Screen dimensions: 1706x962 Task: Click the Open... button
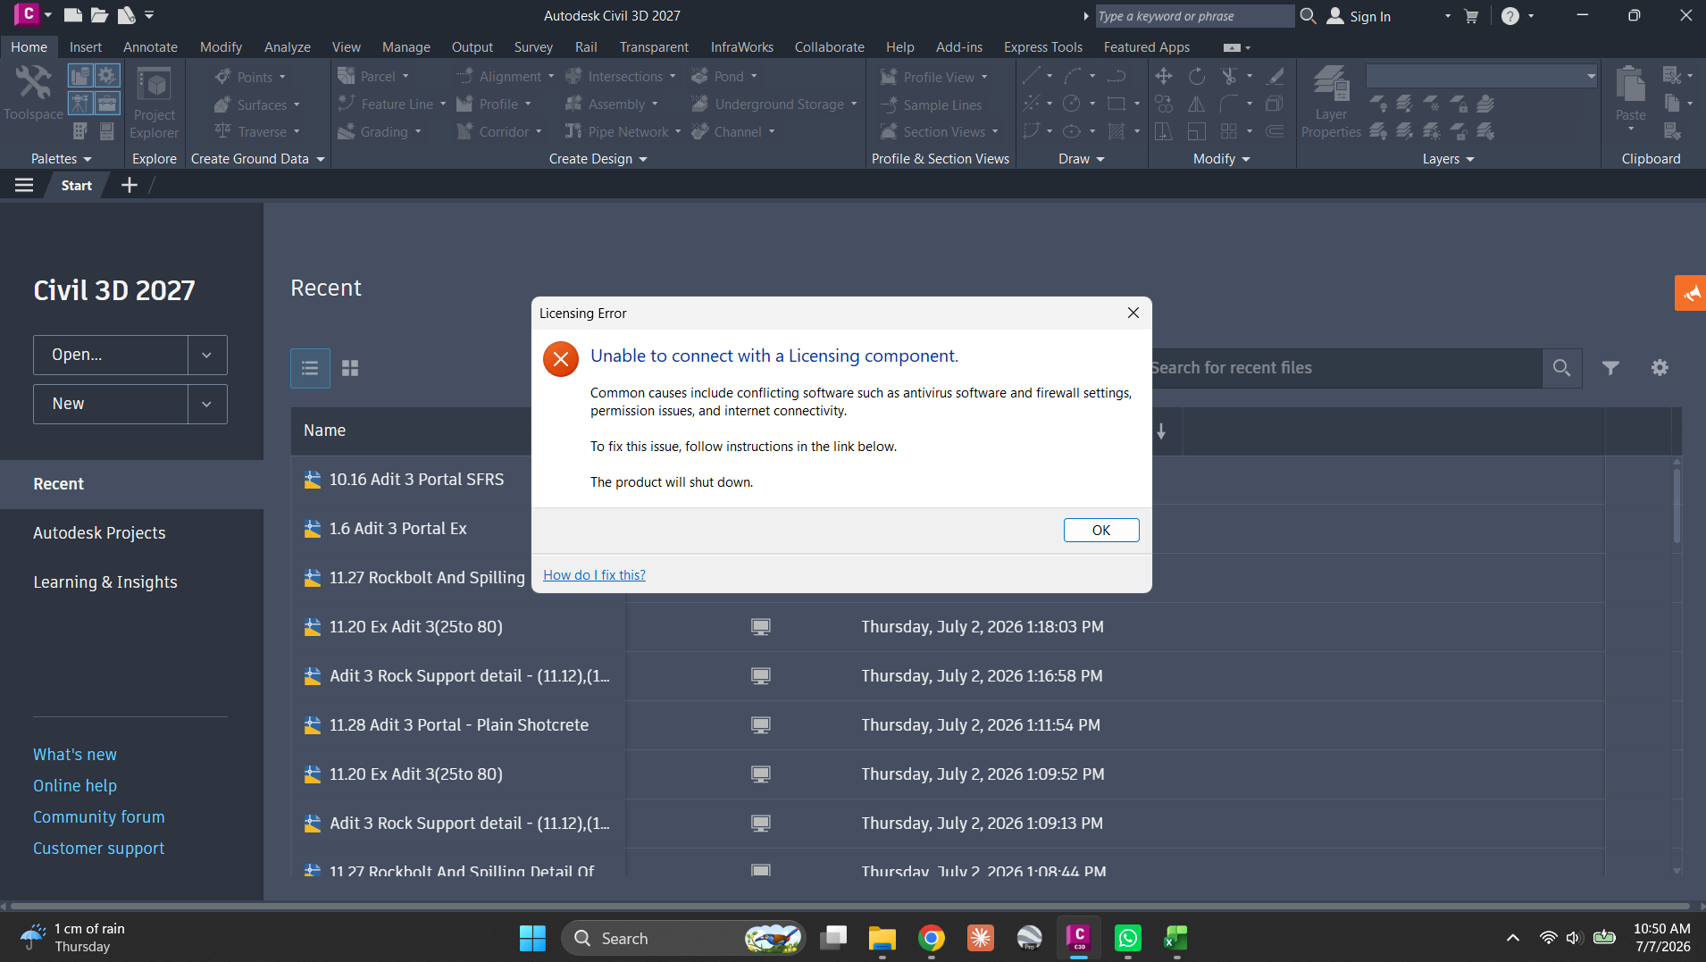[x=111, y=355]
